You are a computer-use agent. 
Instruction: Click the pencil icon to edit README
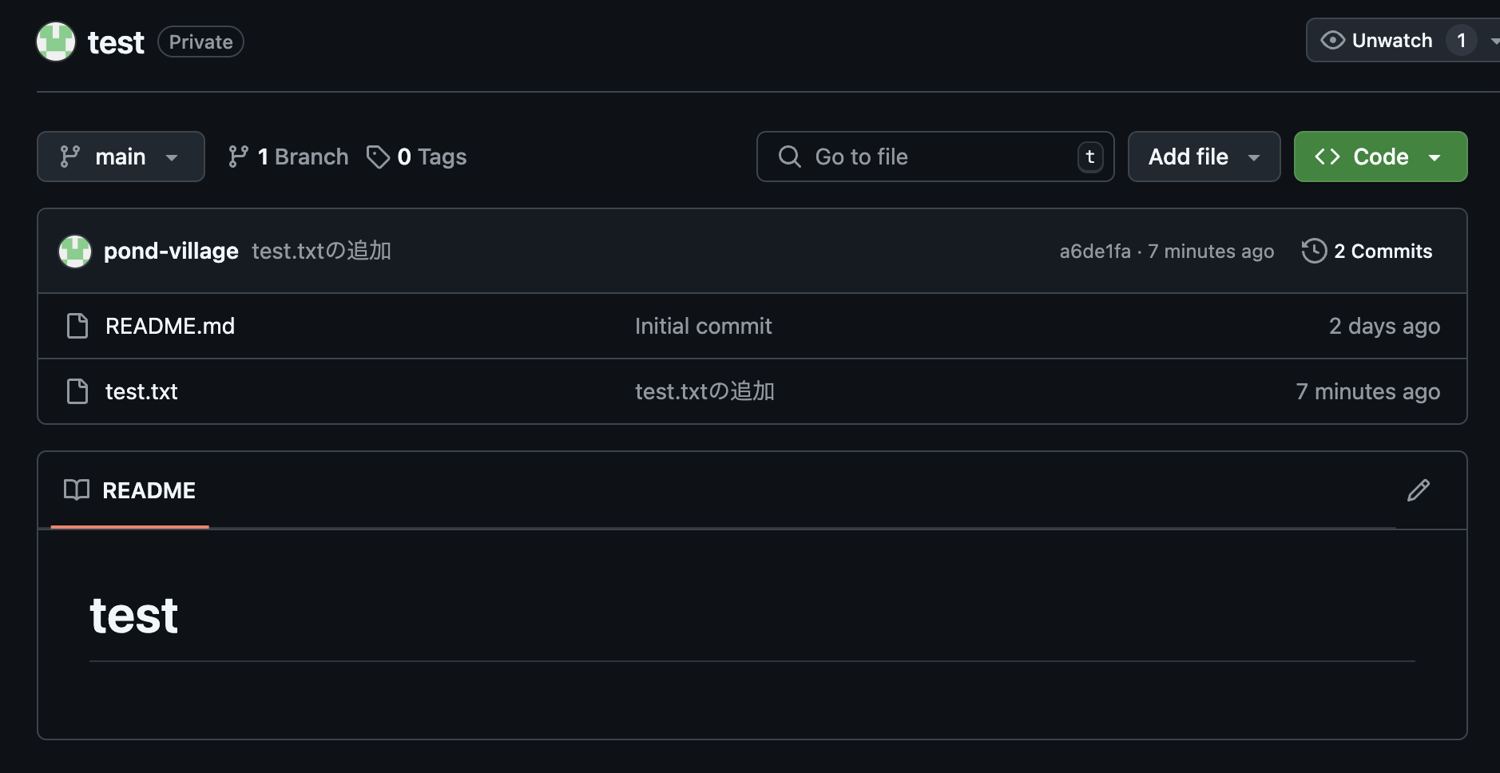[1418, 490]
